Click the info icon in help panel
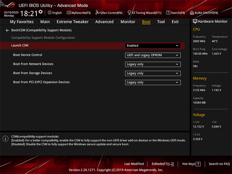 tap(5, 139)
